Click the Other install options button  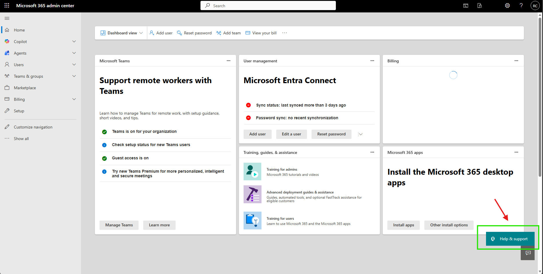(449, 225)
